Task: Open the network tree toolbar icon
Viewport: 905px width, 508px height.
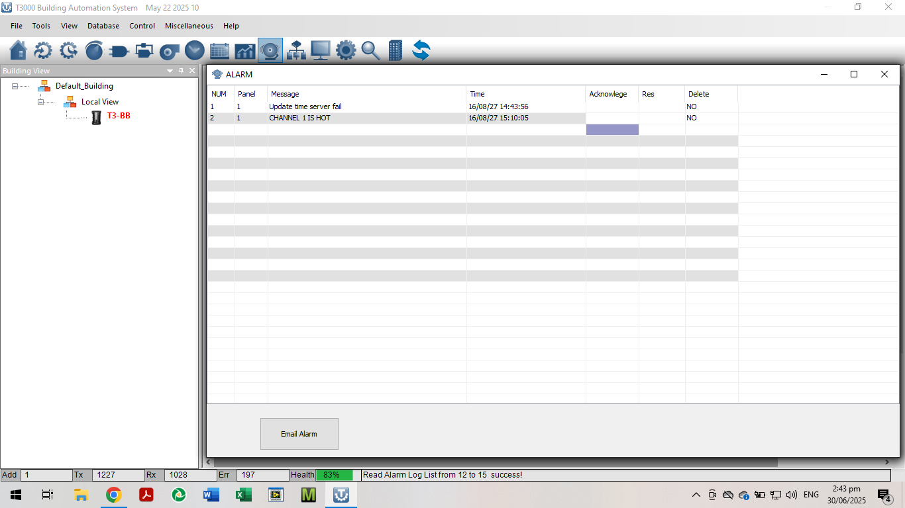Action: click(295, 50)
